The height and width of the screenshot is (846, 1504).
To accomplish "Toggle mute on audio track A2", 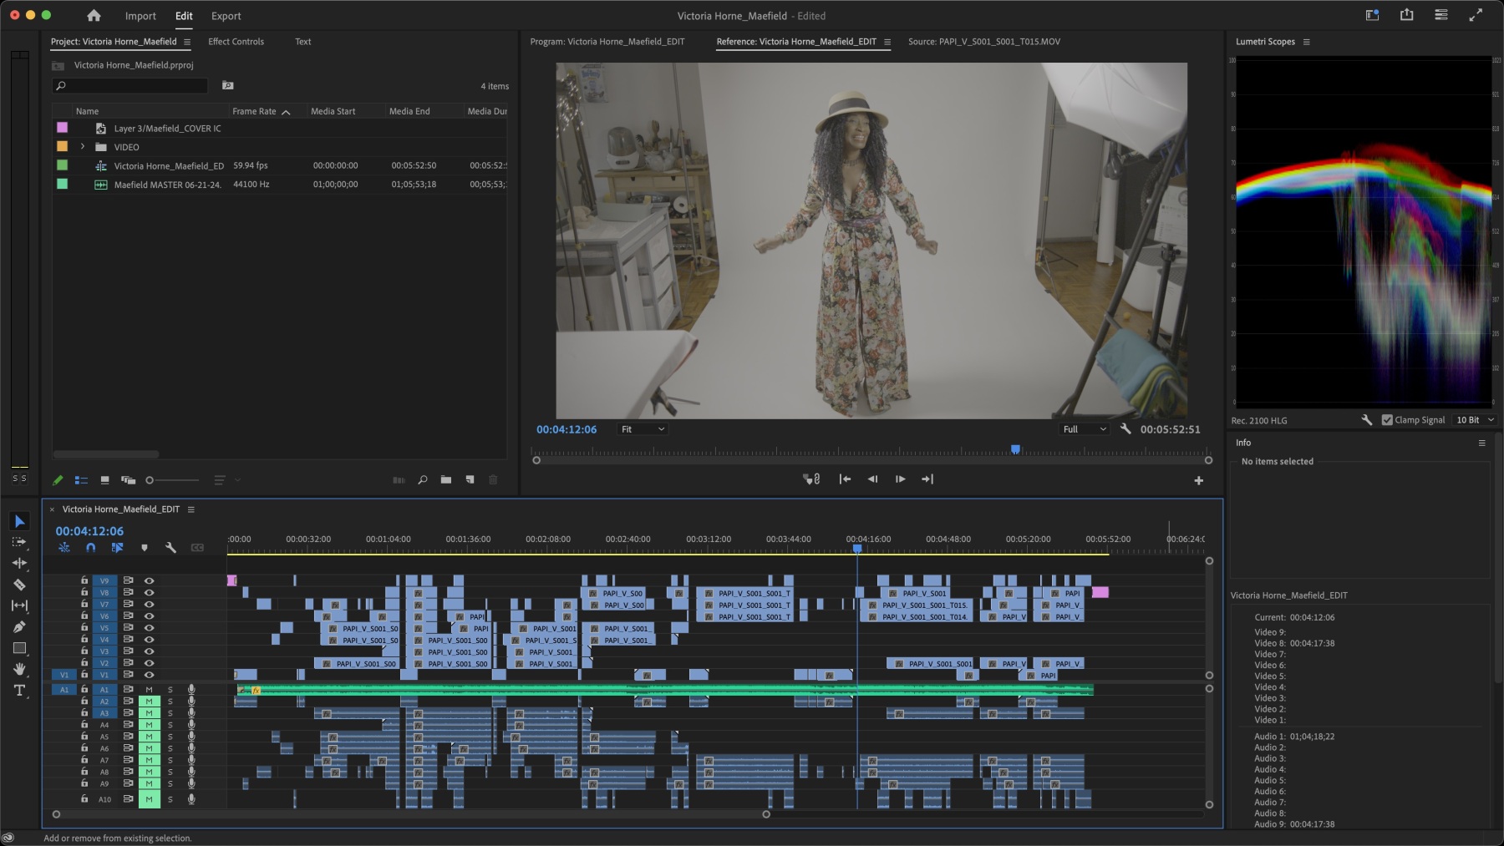I will [149, 702].
